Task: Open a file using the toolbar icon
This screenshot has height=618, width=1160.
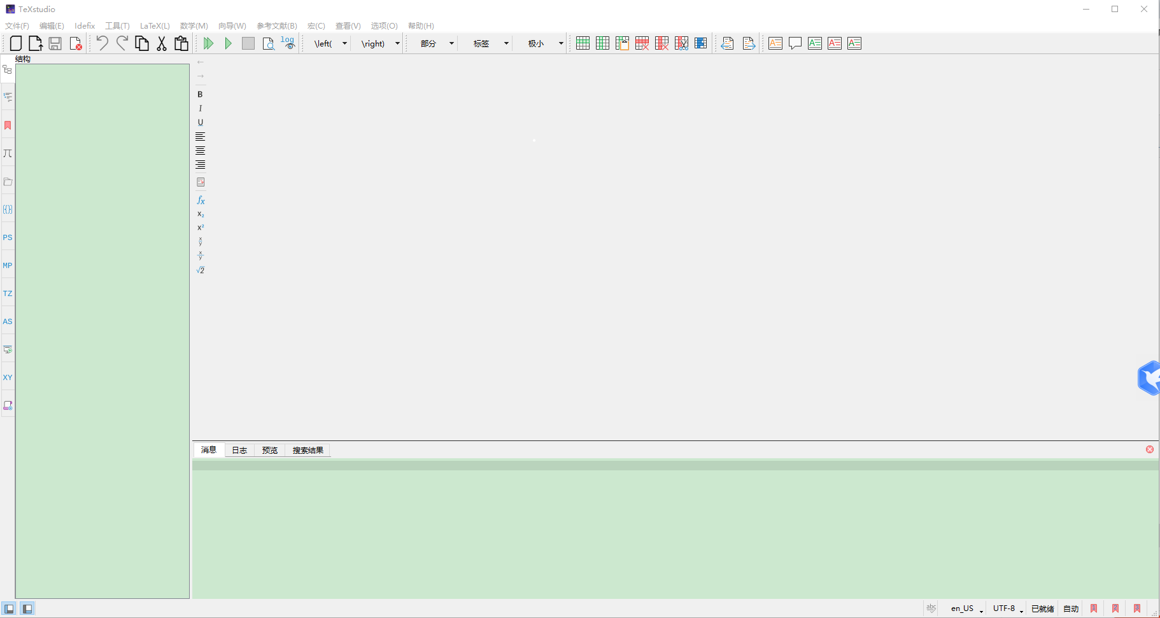Action: [x=36, y=43]
